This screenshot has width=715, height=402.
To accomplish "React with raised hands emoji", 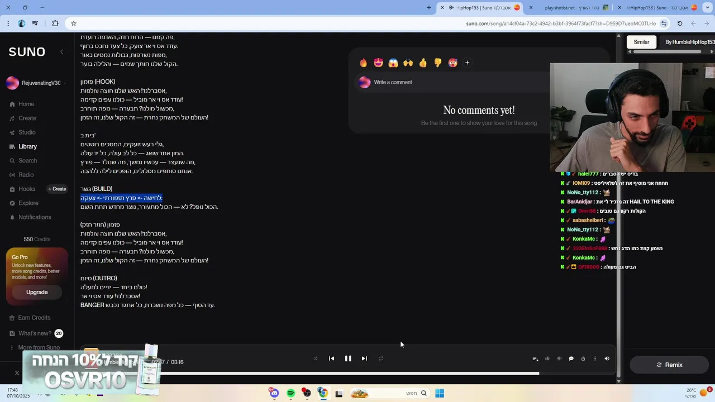I will (x=408, y=63).
